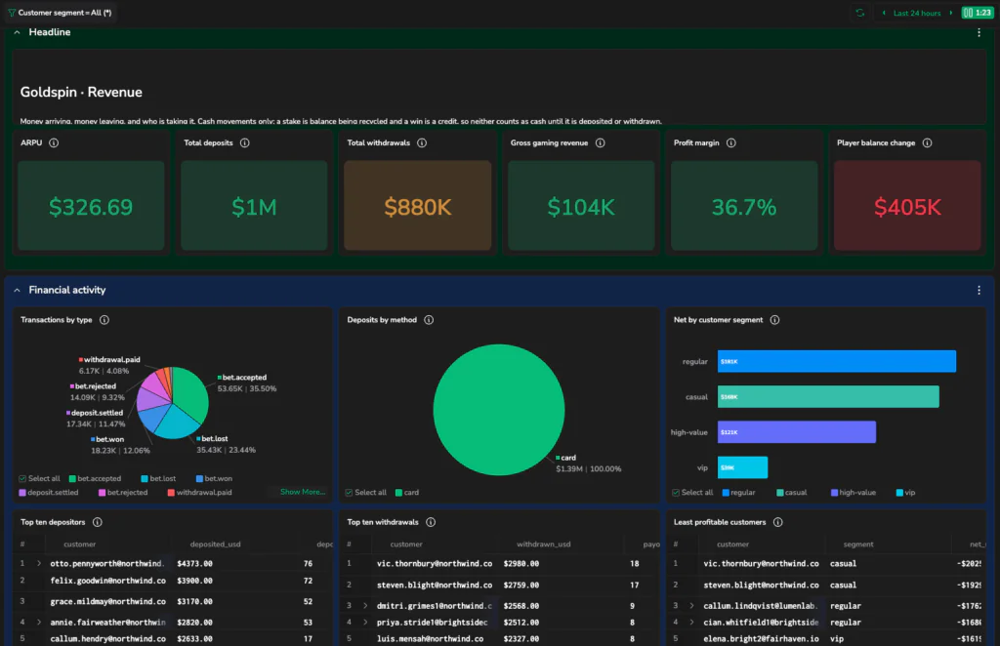Open info icon next to Total withdrawals

(x=422, y=142)
